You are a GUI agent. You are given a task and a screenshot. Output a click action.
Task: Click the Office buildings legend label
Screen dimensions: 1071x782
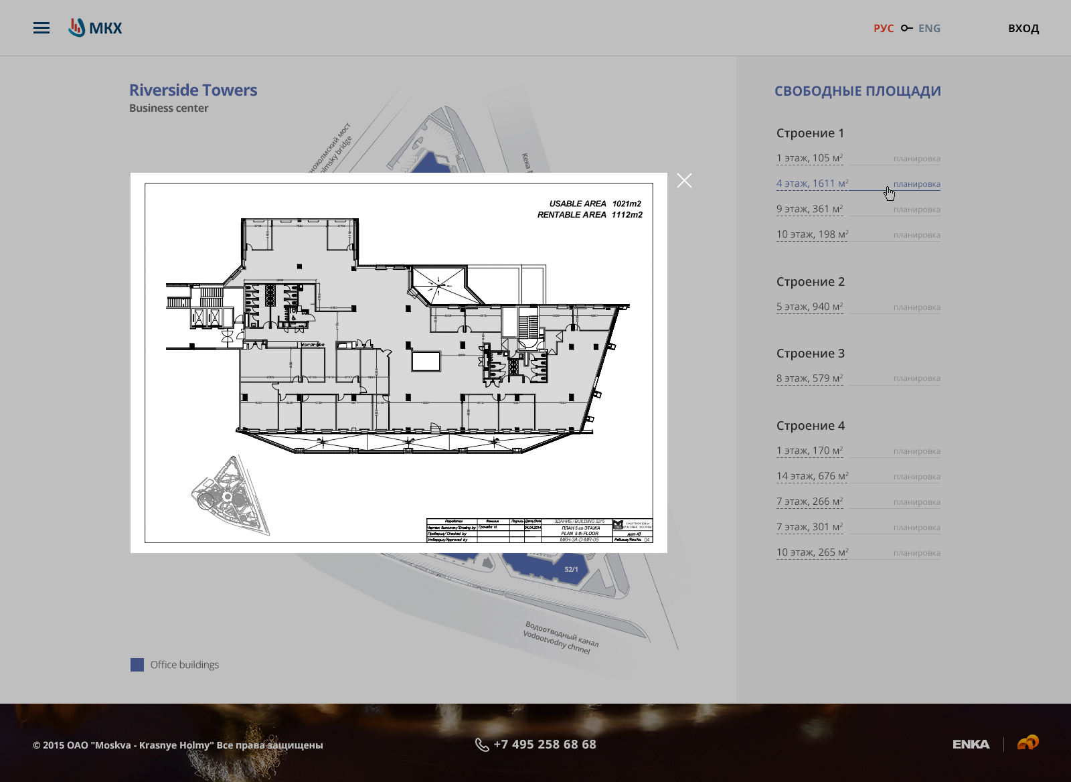(x=185, y=665)
